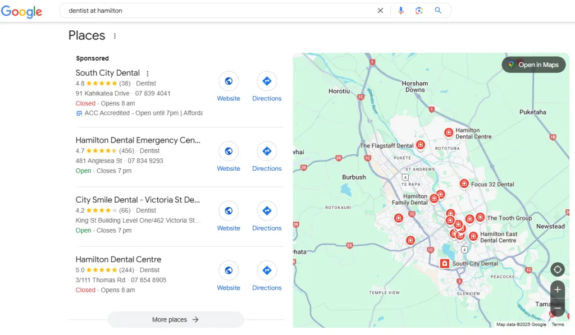This screenshot has height=335, width=575.
Task: Open Hamilton Dental Emergency Centre website icon
Action: coord(229,151)
